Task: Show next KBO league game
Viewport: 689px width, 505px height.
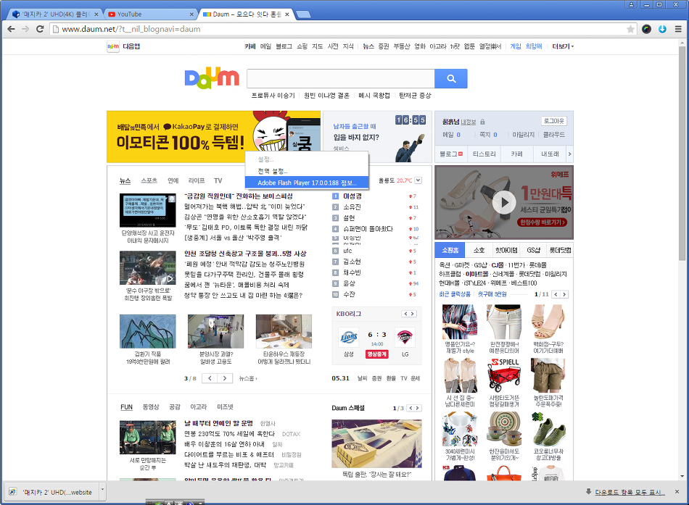Action: pos(413,314)
